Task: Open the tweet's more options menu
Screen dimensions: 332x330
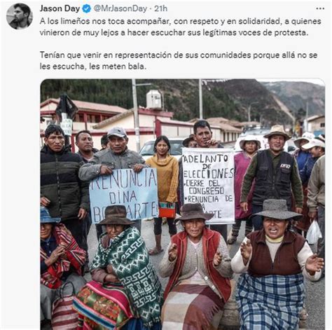Action: 320,8
